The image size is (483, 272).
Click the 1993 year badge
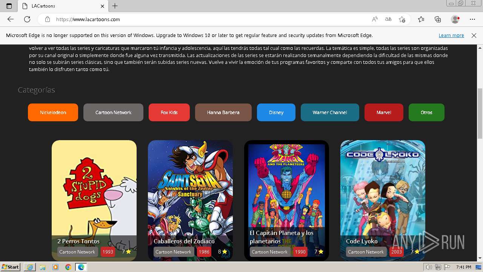(x=108, y=252)
